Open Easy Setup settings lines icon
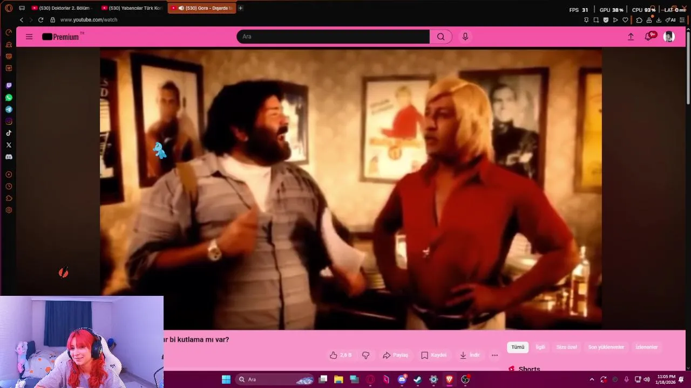 pyautogui.click(x=682, y=20)
